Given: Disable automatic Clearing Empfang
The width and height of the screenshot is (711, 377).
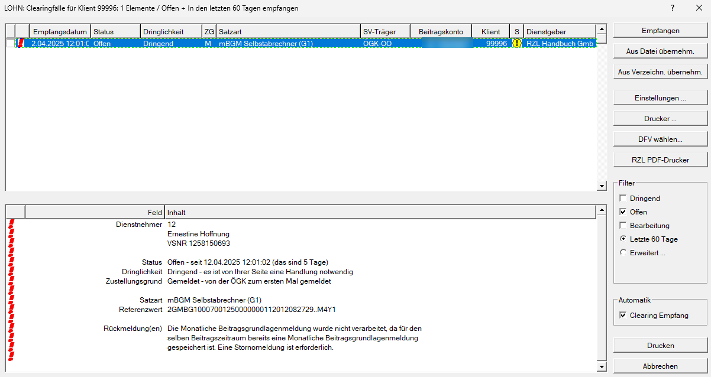Looking at the screenshot, I should pos(623,316).
